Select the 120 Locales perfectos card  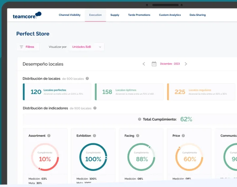(57, 92)
